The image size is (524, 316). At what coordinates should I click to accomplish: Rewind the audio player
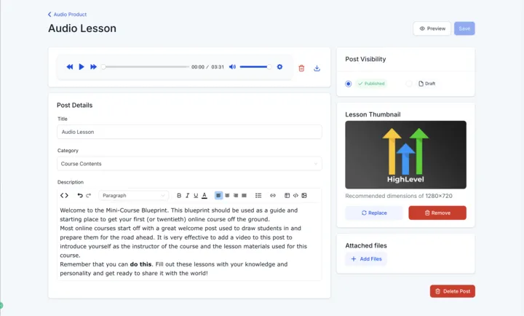(x=70, y=67)
